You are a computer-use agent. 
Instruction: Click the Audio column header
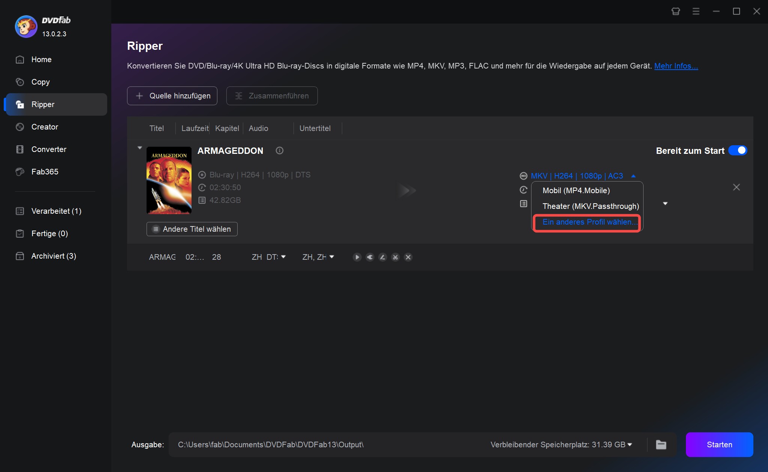pyautogui.click(x=258, y=128)
